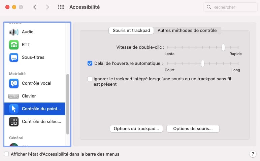Viewport: 260px width, 161px height.
Task: Open the RTT green phone icon
Action: tap(14, 45)
